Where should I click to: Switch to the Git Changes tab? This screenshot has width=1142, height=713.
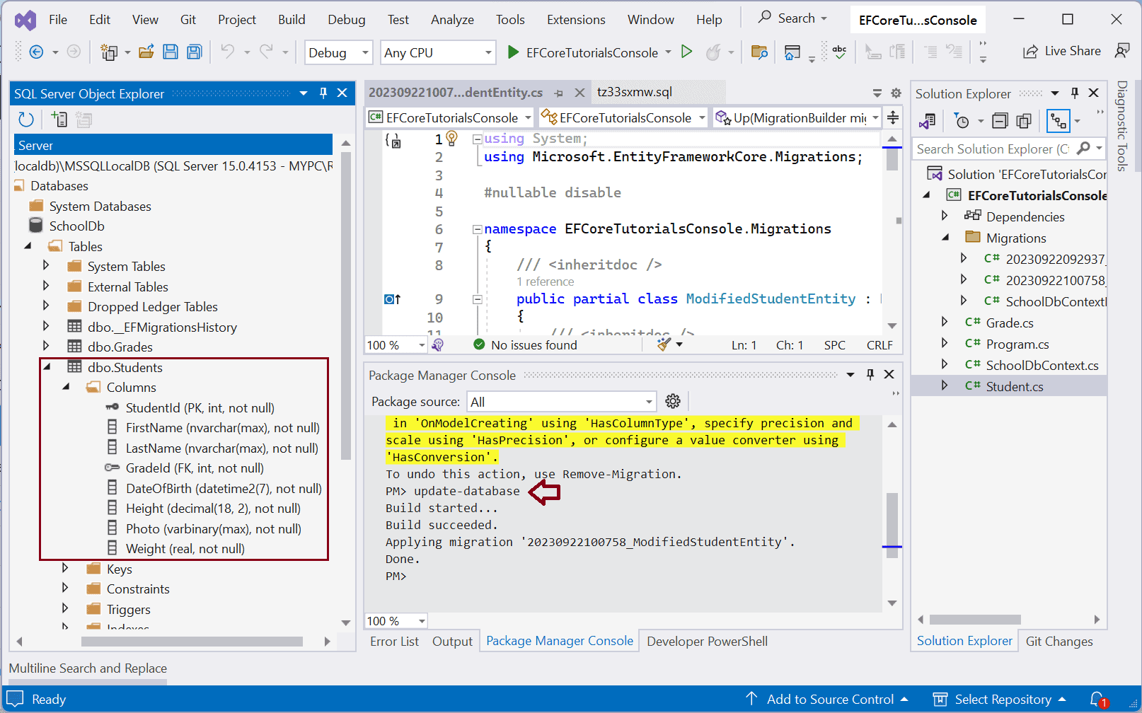(1059, 641)
